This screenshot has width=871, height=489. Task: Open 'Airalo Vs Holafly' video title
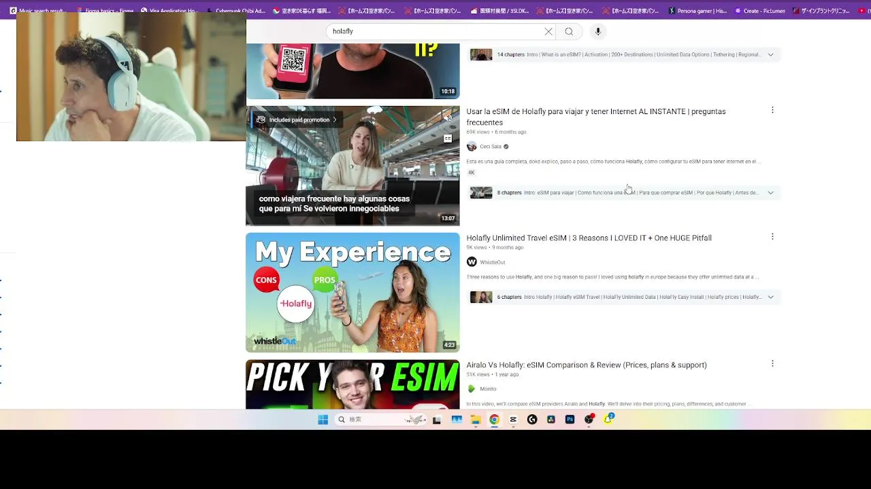(587, 365)
